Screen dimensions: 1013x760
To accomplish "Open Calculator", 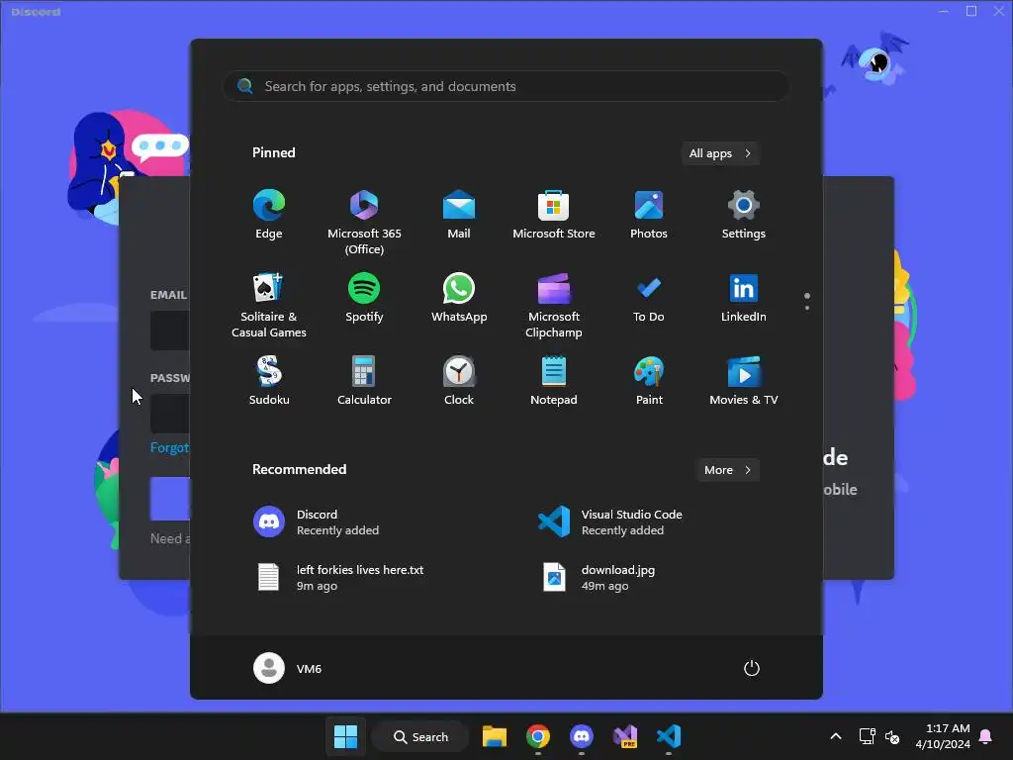I will tap(364, 381).
